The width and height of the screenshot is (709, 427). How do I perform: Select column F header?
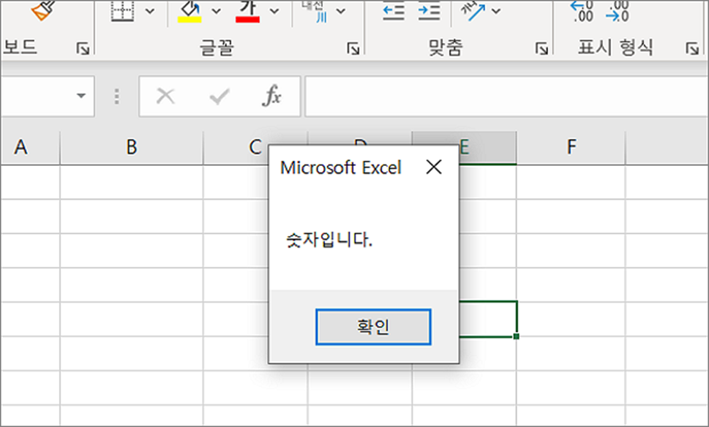click(x=571, y=147)
